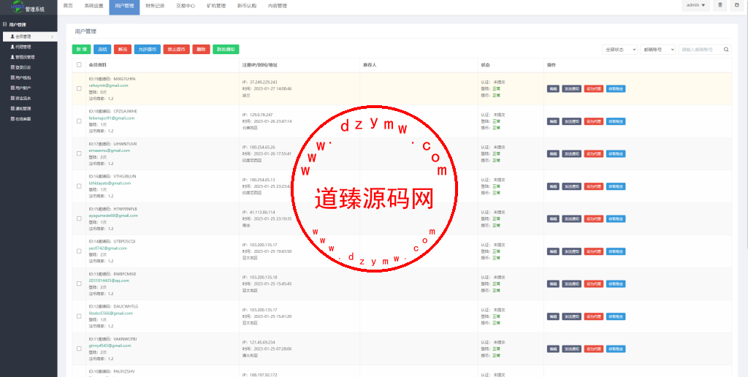
Task: Go to the 首页 tab
Action: (68, 6)
